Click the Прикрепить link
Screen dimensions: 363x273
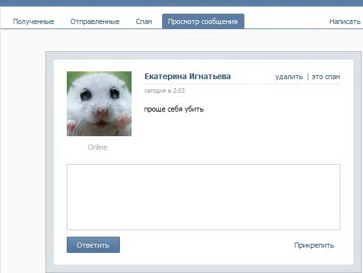(x=314, y=245)
